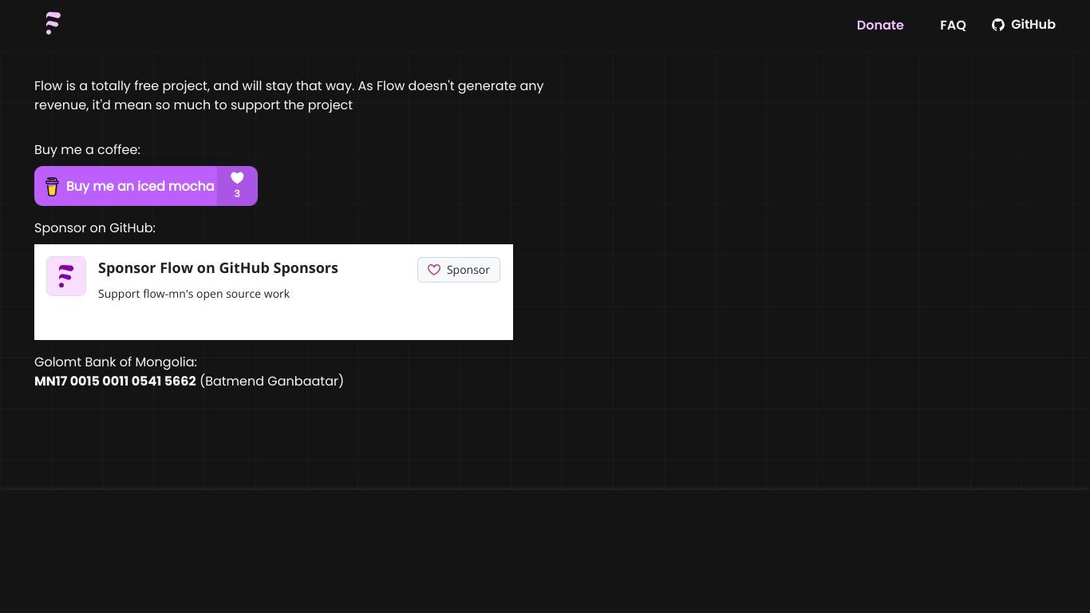Click the Golomt Bank of Mongolia label
Image resolution: width=1090 pixels, height=613 pixels.
116,362
